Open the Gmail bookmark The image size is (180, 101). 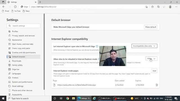point(6,11)
